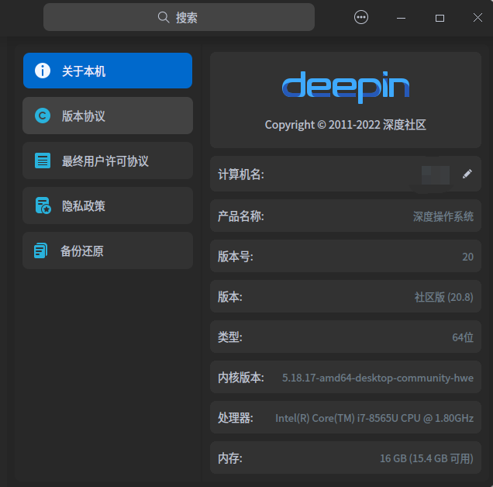Click the 内存 label

(230, 458)
